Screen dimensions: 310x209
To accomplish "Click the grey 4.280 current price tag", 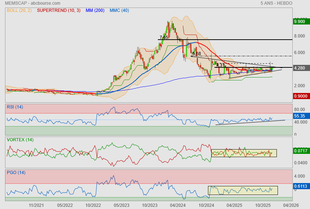I will tap(300, 68).
